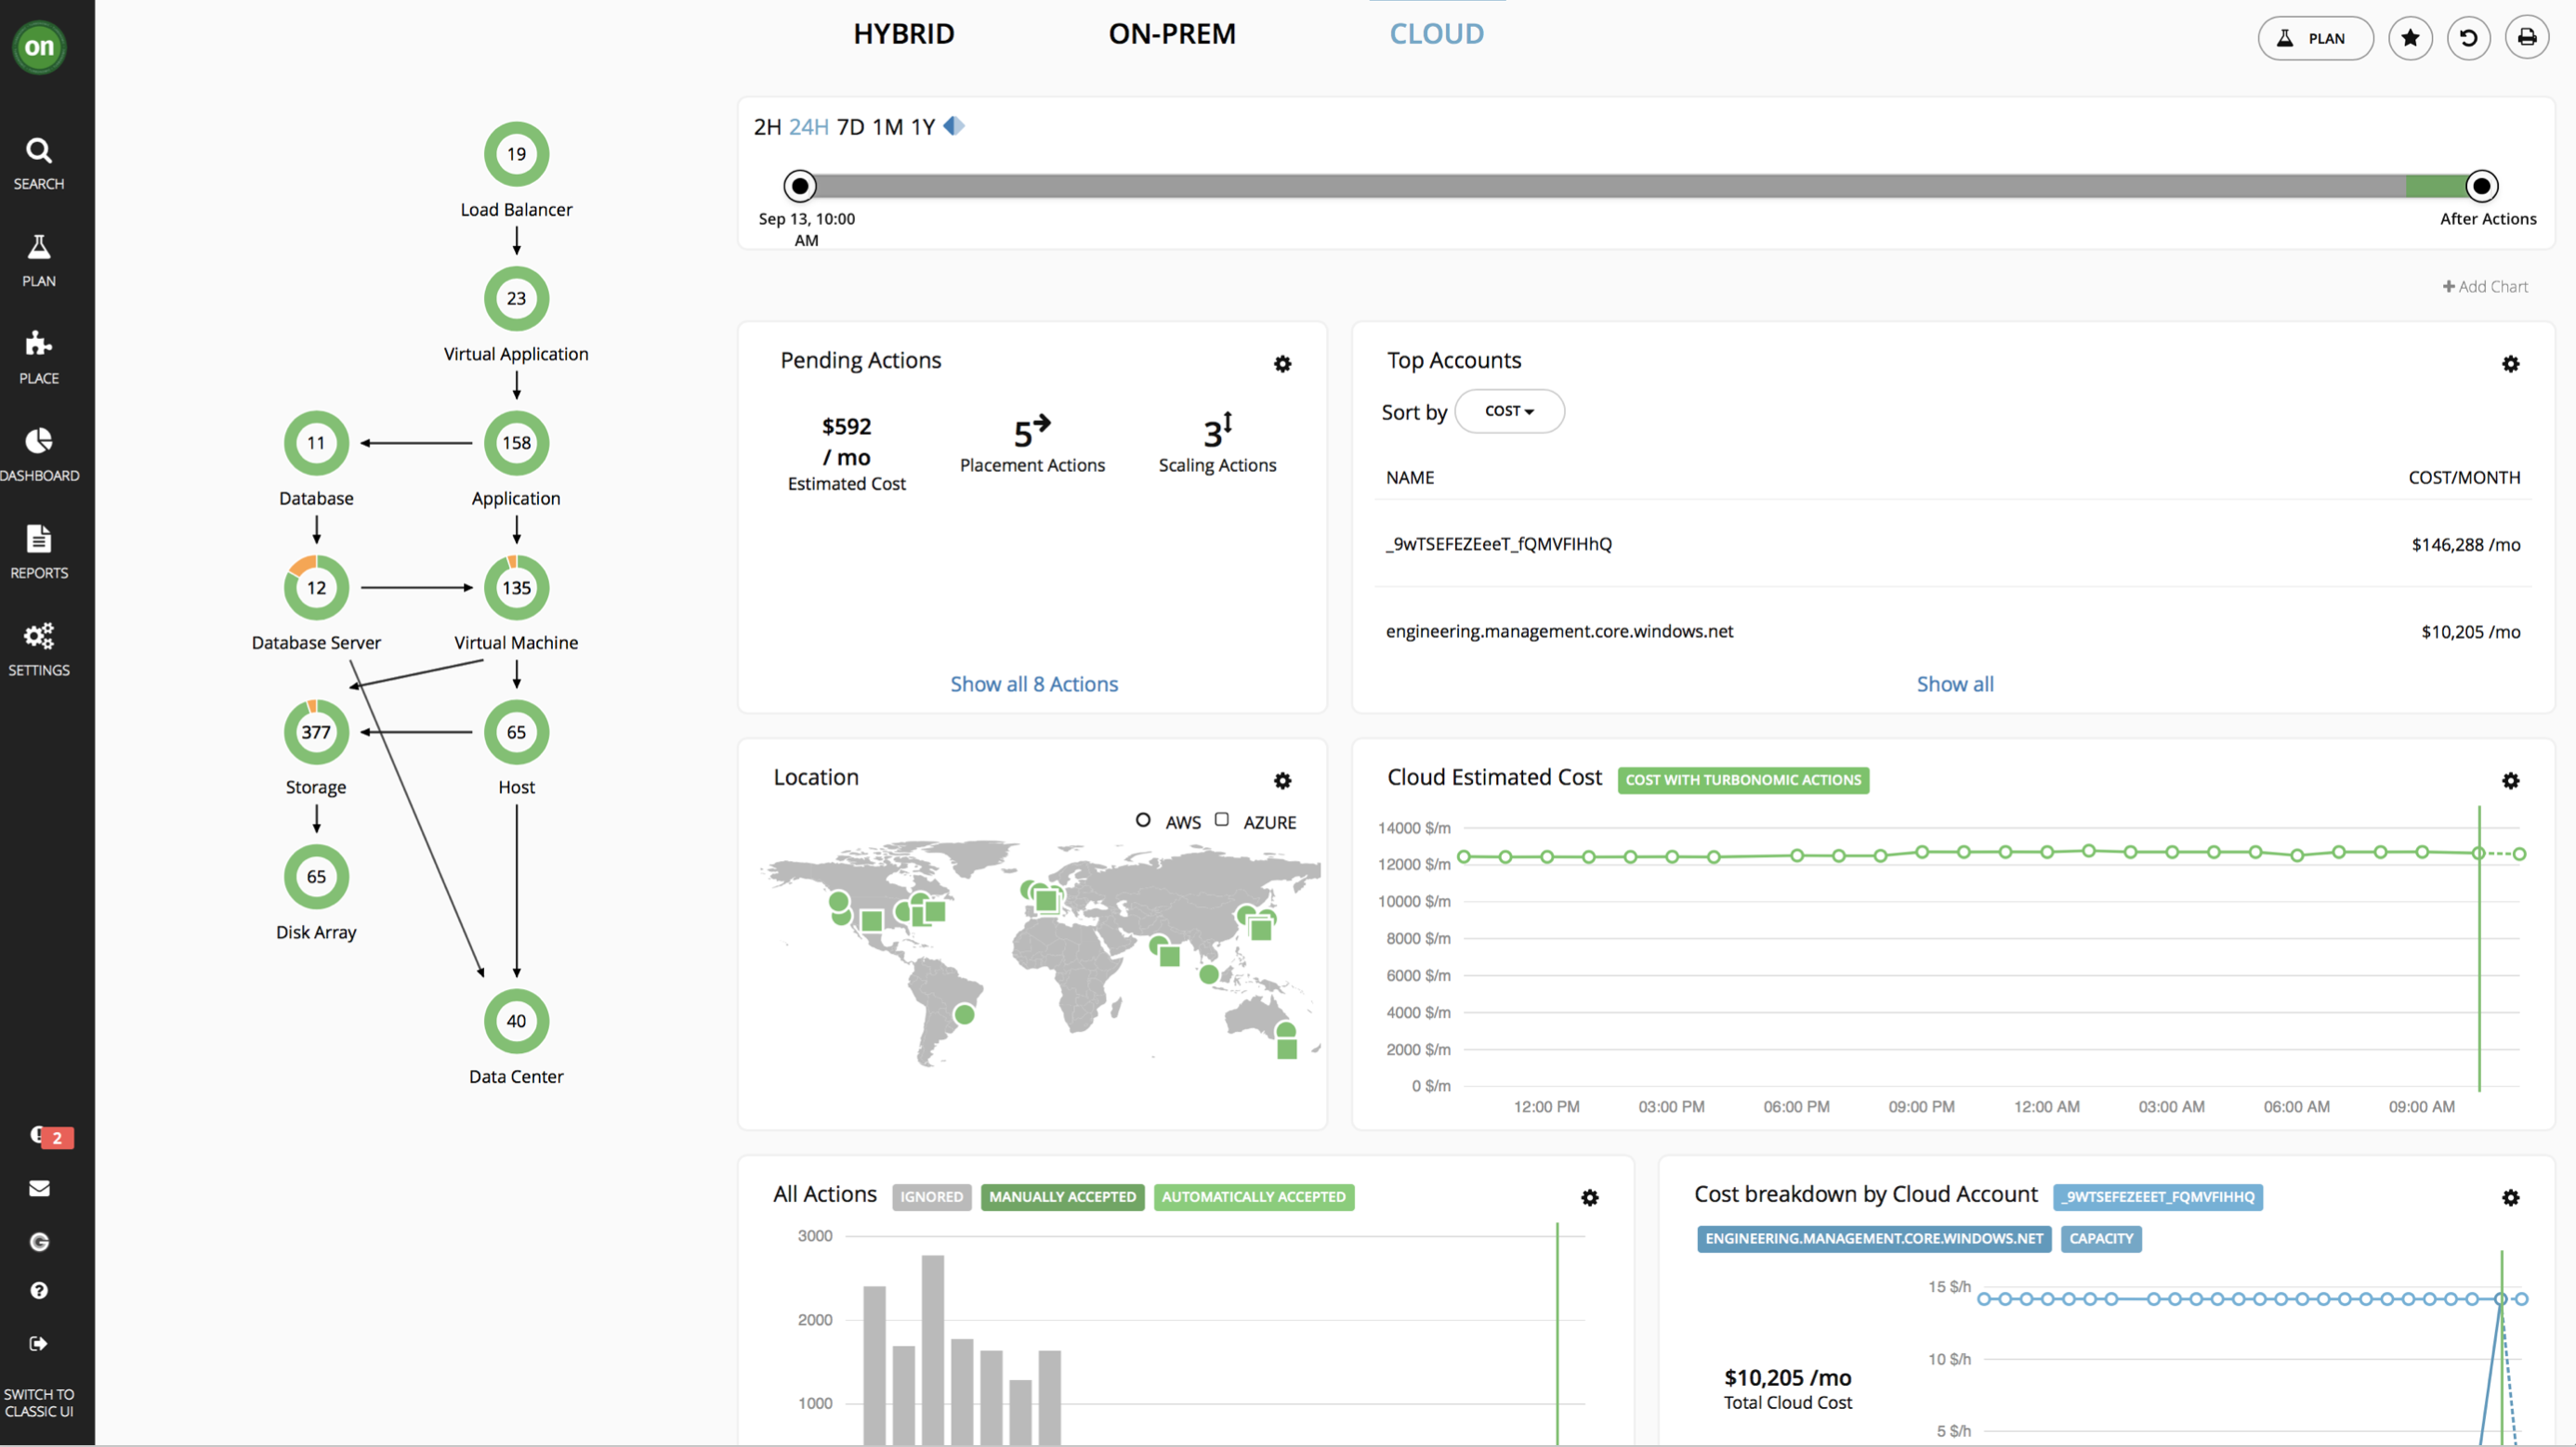The image size is (2576, 1447).
Task: Open the Dashboard sidebar item
Action: (39, 455)
